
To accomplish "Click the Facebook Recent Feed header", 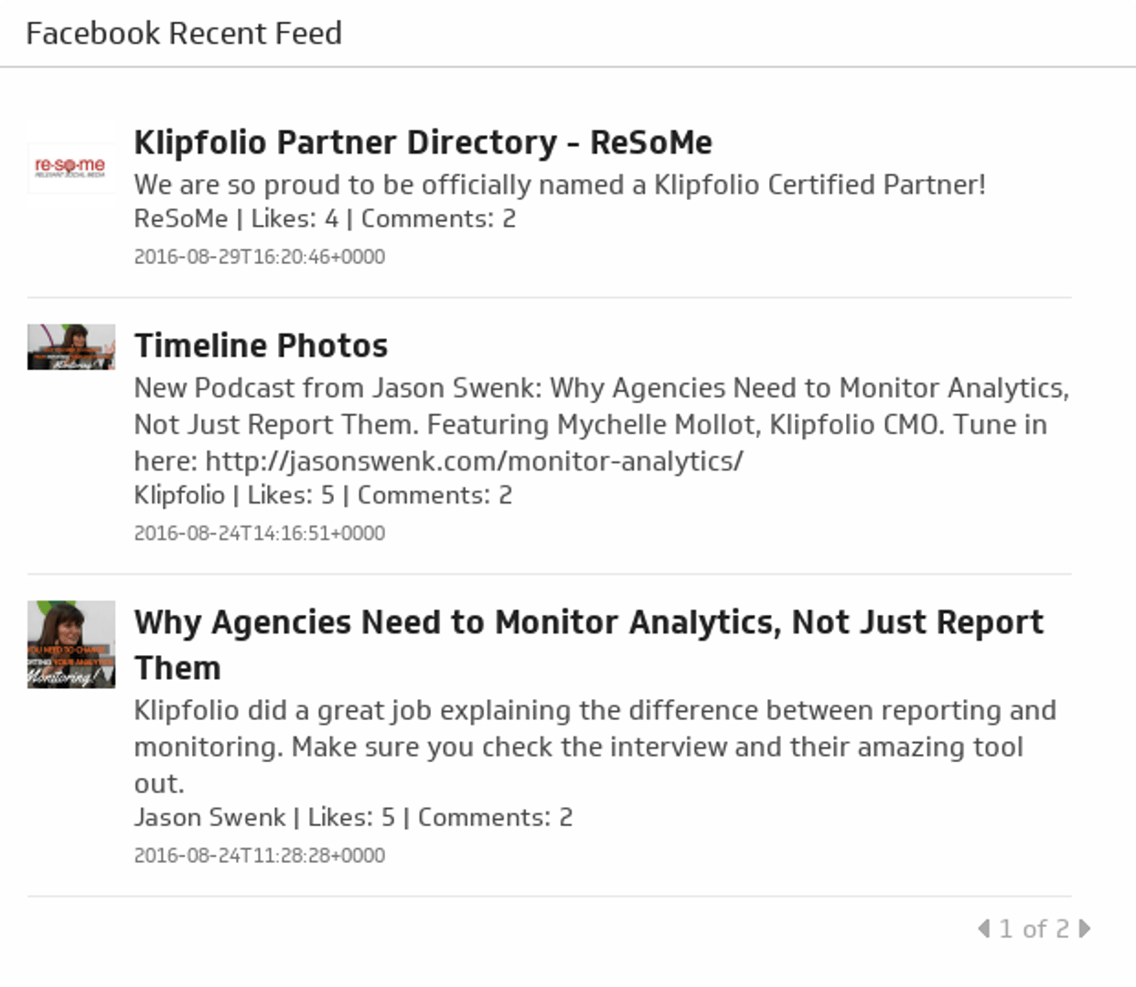I will click(184, 33).
